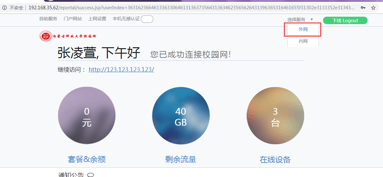Open the 上网设置 menu item
Viewport: 383px width, 177px height.
point(97,19)
